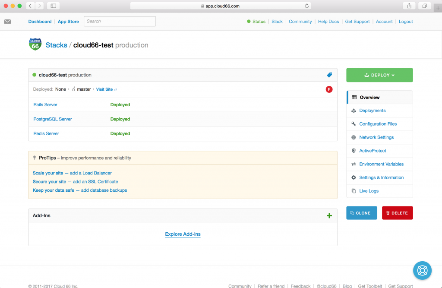Select the Overview menu item
Screen dimensions: 442x288
380,97
